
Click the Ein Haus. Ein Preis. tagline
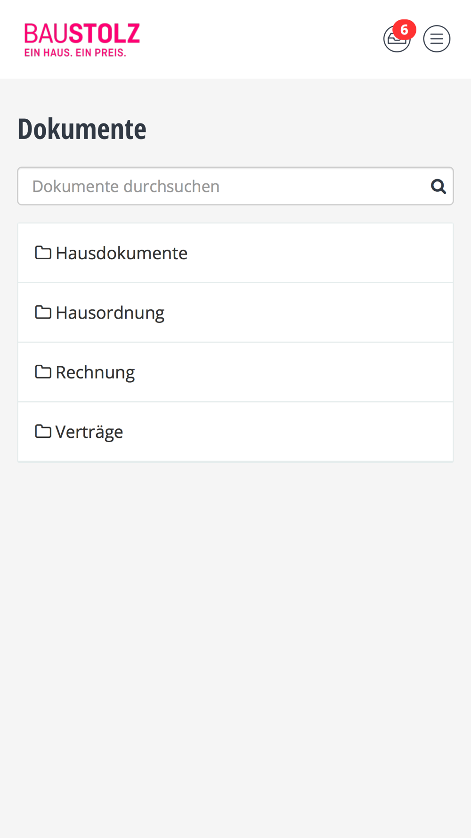pos(75,53)
